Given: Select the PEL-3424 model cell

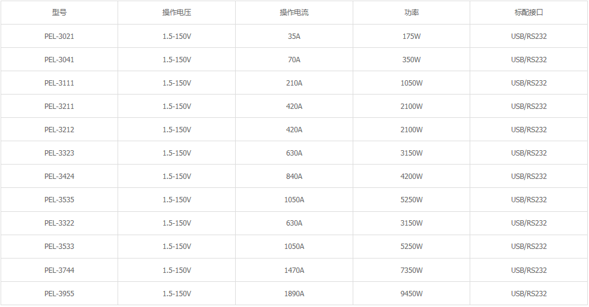Looking at the screenshot, I should click(x=59, y=177).
